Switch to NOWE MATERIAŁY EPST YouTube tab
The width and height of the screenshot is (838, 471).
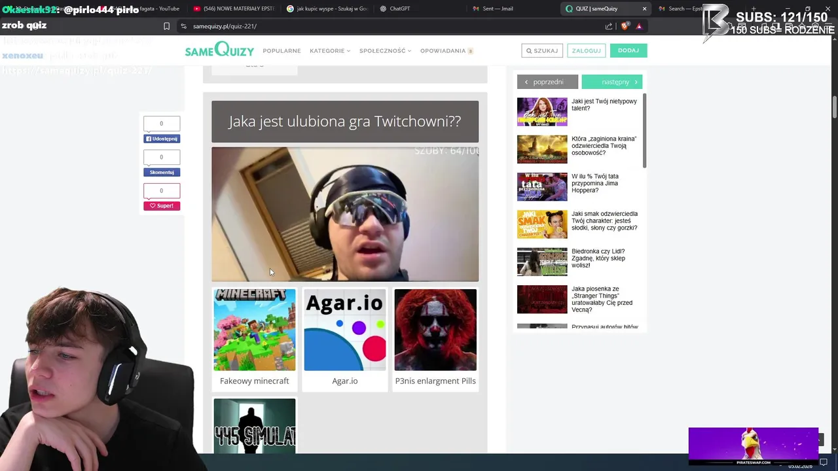tap(234, 9)
